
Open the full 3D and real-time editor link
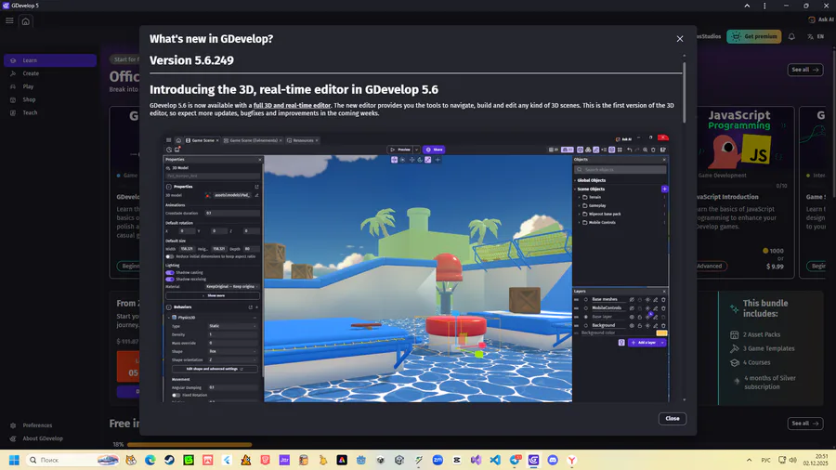(292, 106)
